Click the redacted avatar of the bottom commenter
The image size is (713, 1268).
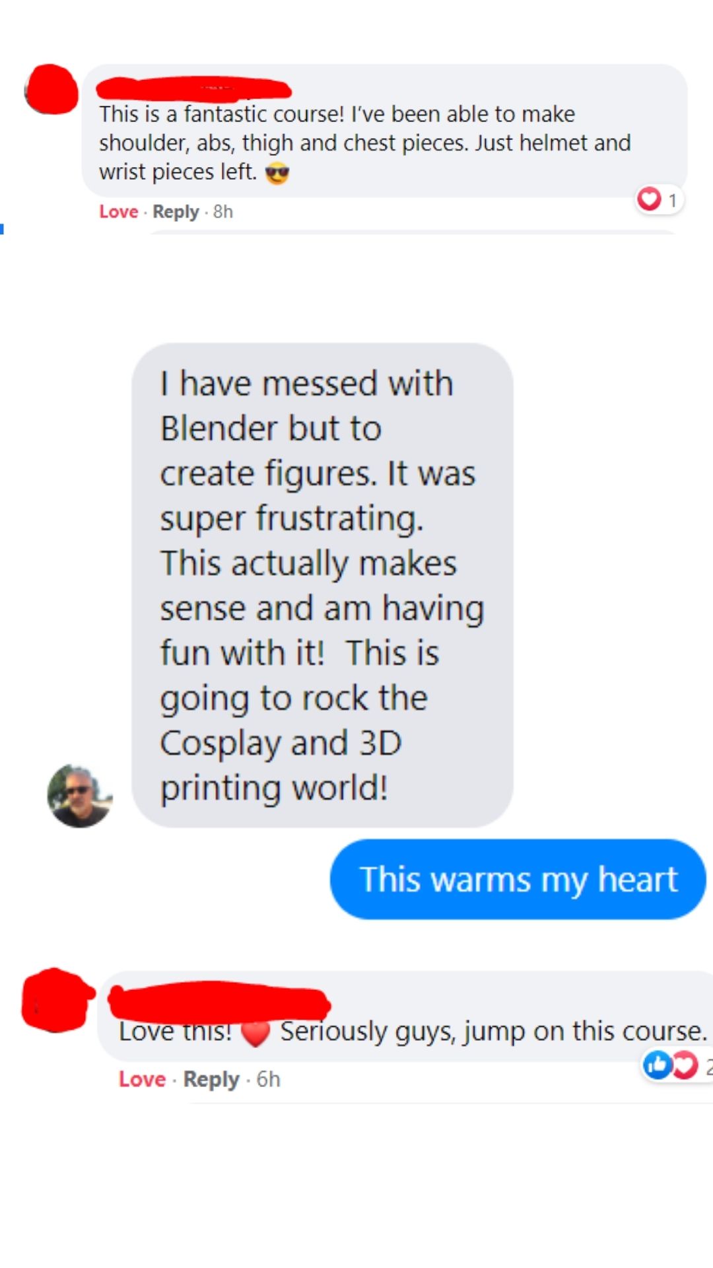(57, 1000)
